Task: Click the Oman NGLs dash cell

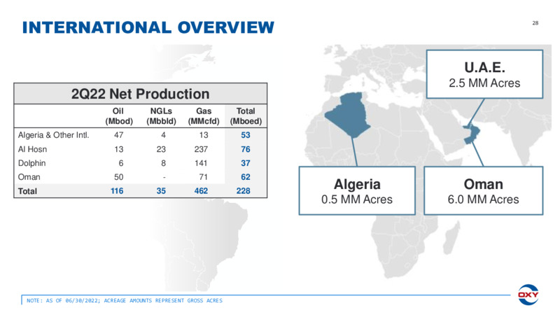Action: pos(164,177)
